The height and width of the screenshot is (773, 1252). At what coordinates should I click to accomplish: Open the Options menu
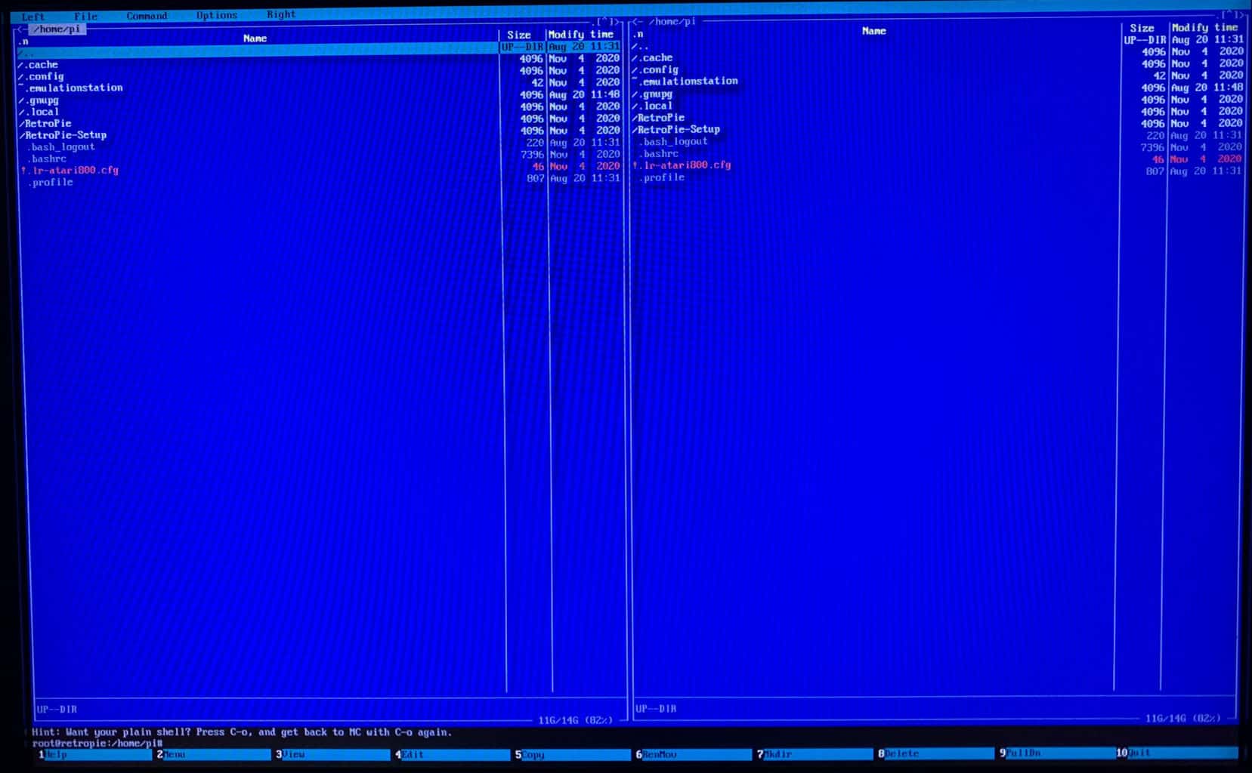pyautogui.click(x=216, y=15)
